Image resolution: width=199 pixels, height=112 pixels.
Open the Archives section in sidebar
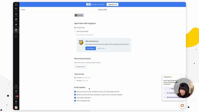(16, 20)
